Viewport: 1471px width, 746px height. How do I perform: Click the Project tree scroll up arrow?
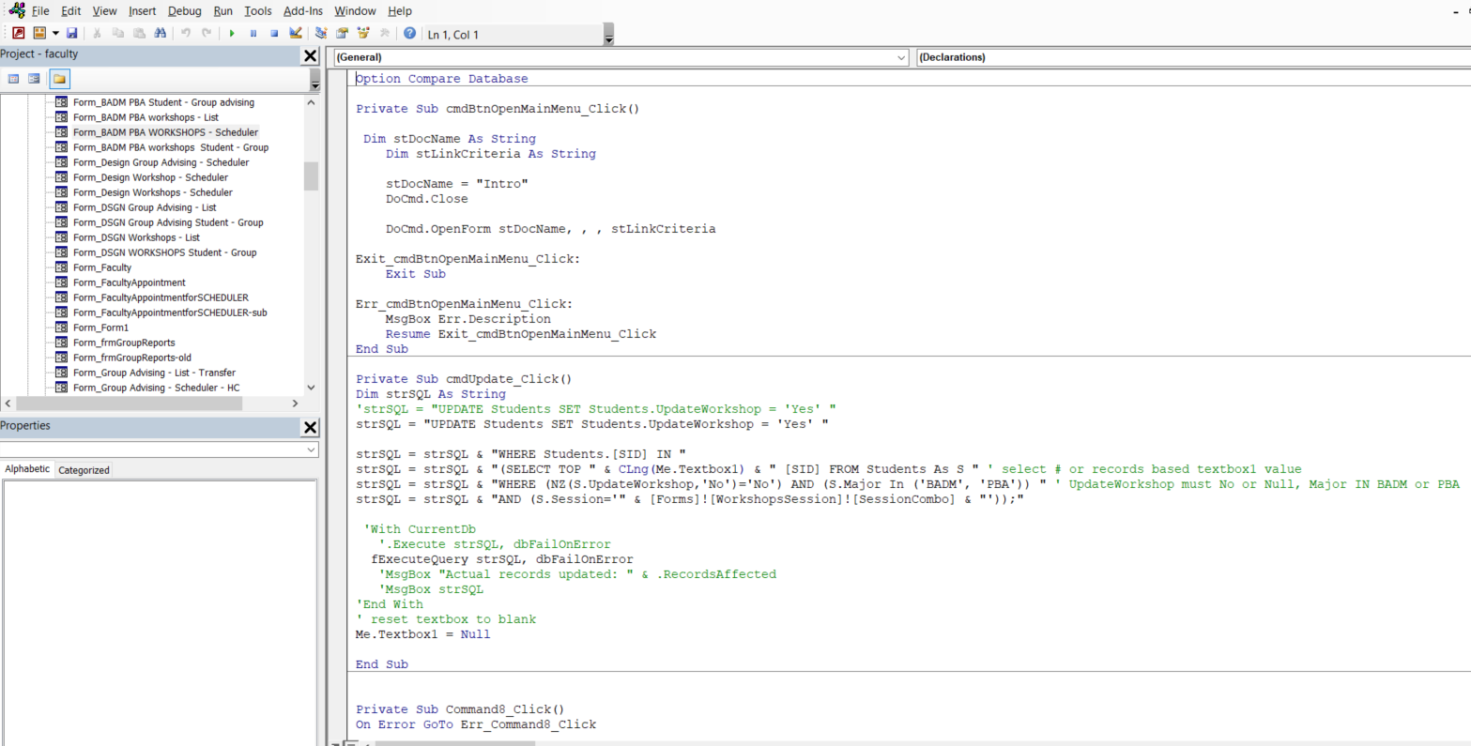(x=312, y=102)
